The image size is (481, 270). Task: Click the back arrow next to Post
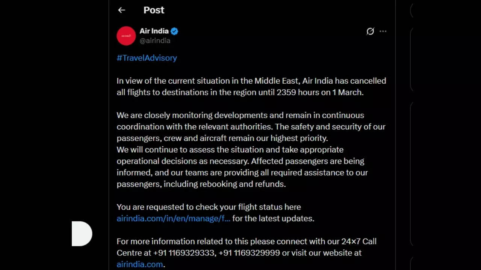(121, 10)
